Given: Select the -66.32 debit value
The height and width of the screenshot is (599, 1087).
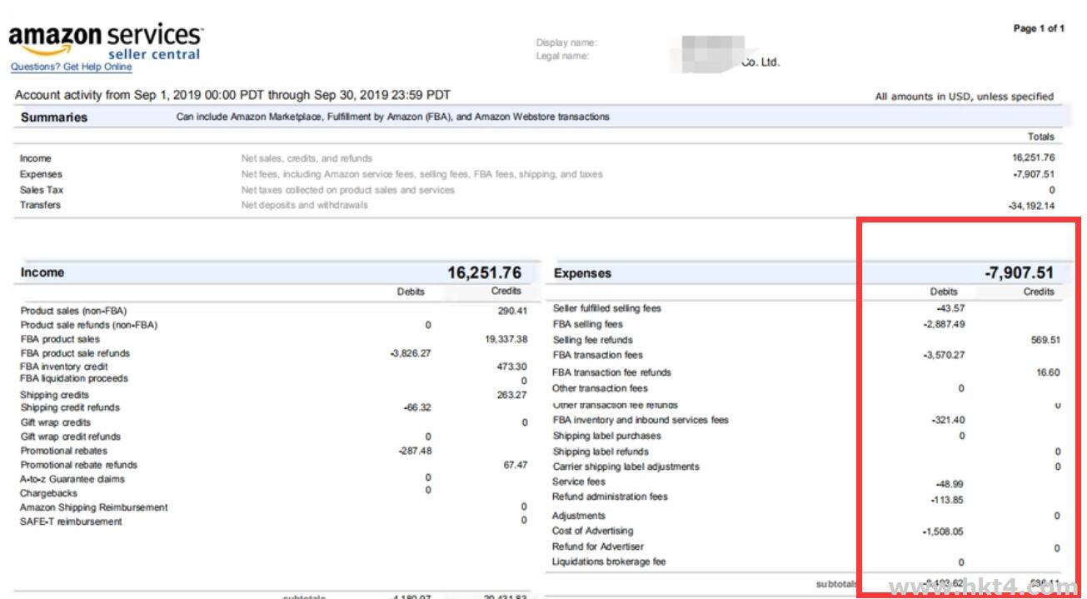Looking at the screenshot, I should pyautogui.click(x=418, y=408).
